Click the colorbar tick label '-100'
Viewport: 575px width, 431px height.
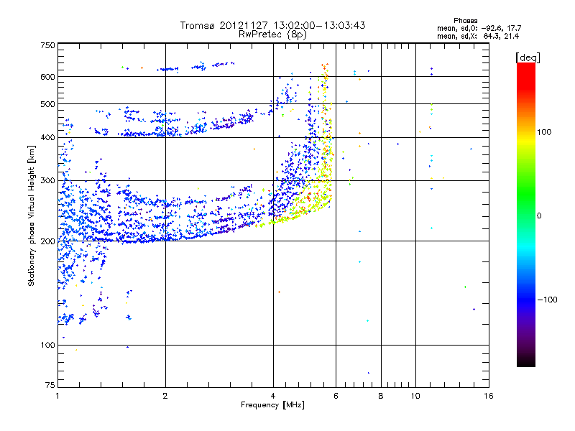coord(547,300)
